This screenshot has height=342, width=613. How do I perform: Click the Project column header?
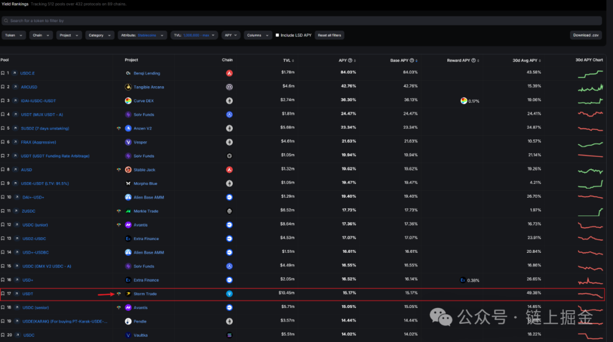(x=131, y=60)
